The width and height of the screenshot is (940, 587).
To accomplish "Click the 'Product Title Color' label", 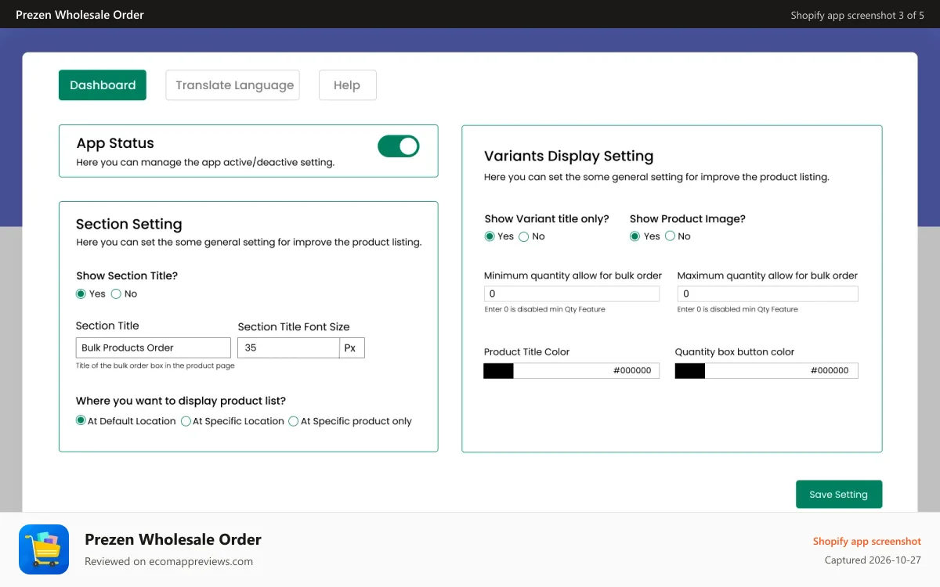I will (x=527, y=352).
